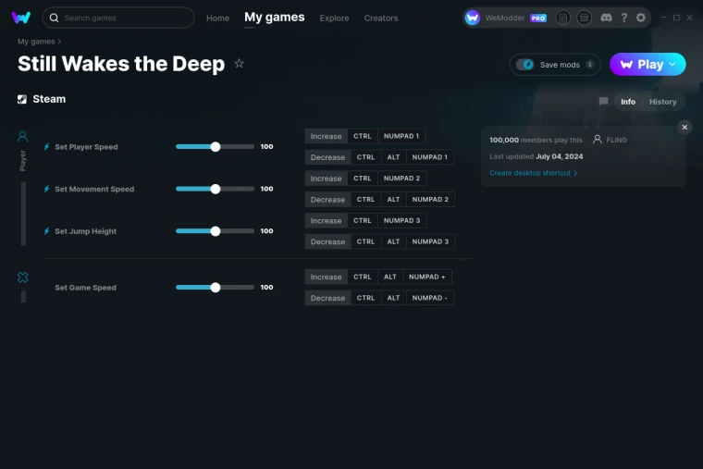Adjust the Set Player Speed slider

pos(216,146)
